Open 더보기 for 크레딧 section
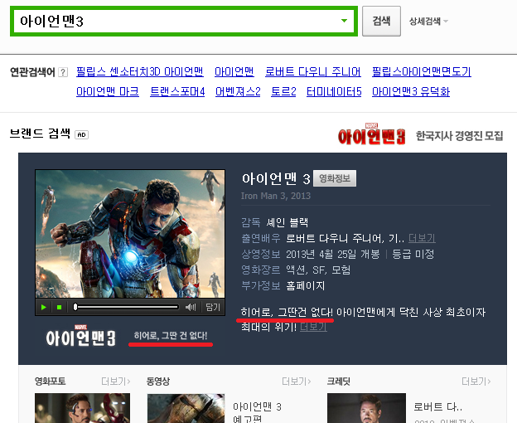The width and height of the screenshot is (517, 423). [x=476, y=382]
